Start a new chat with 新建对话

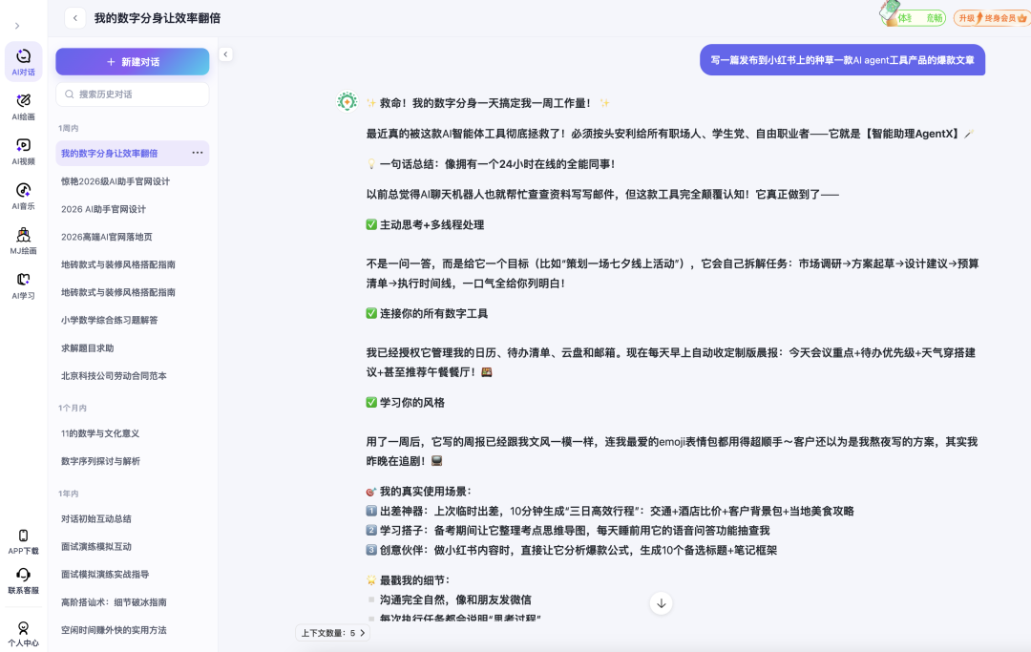132,62
